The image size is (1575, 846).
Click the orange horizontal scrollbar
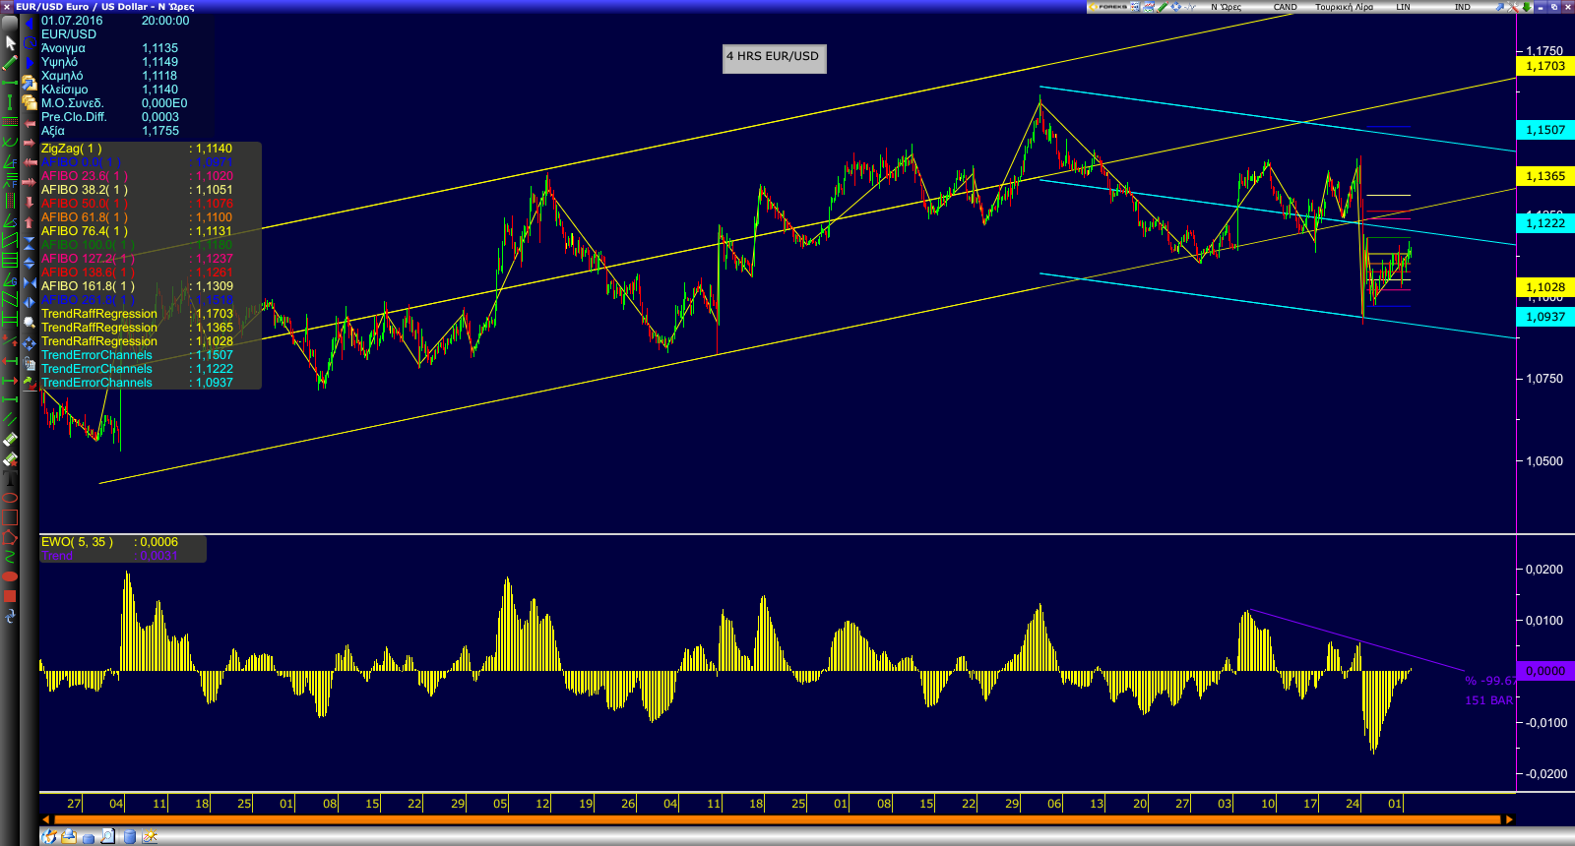tap(777, 818)
